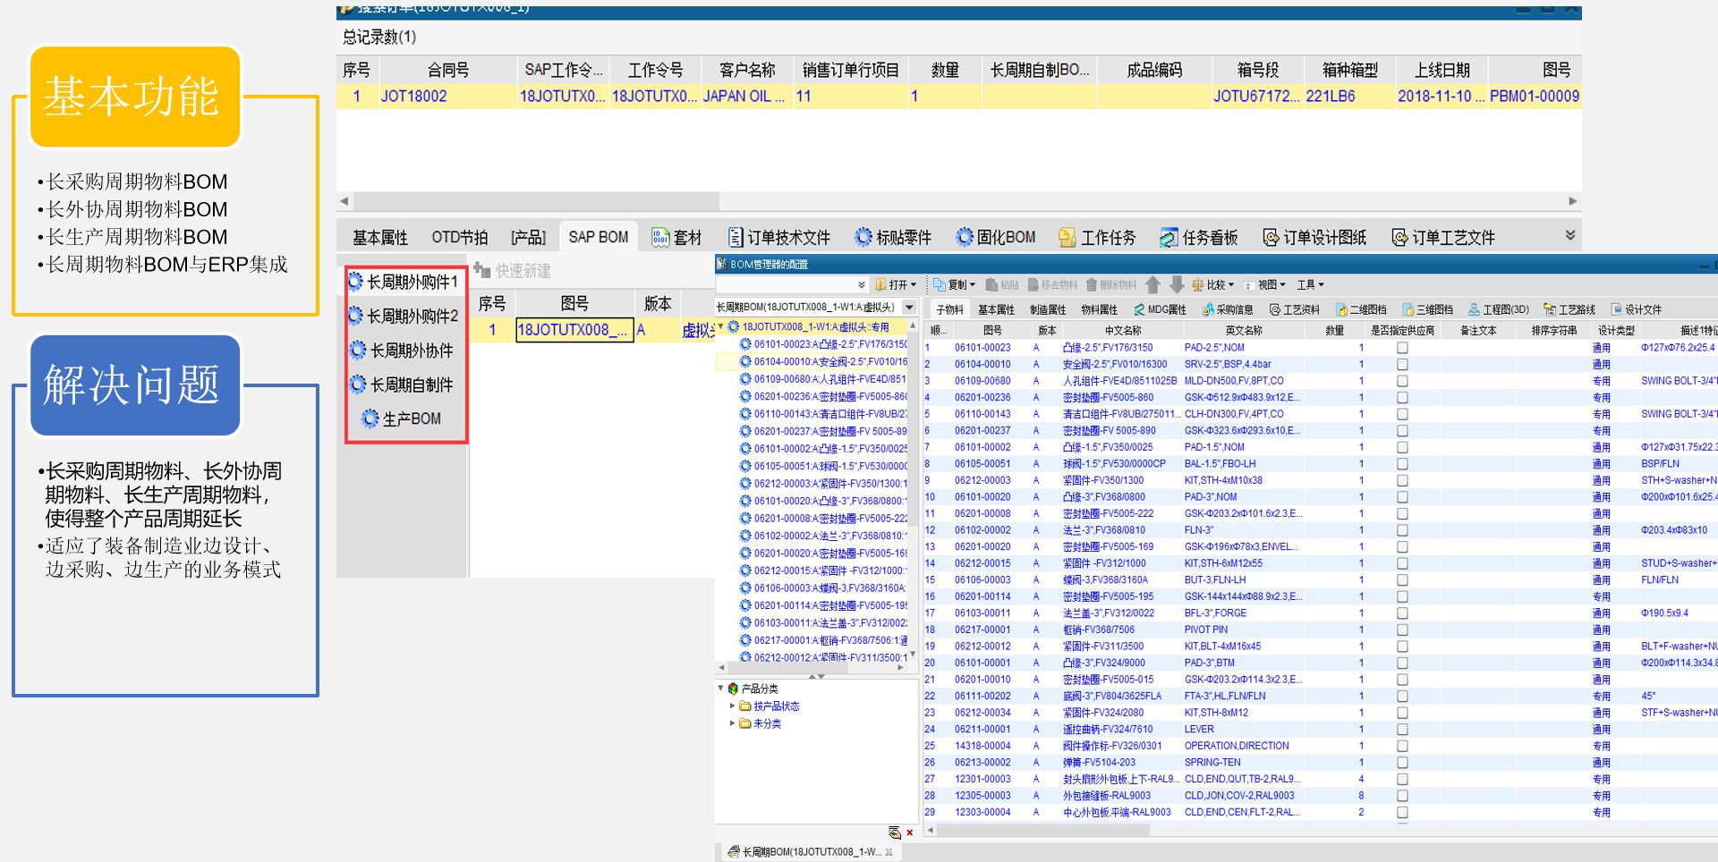Select 长周期外购件1 gear item
This screenshot has width=1718, height=862.
pos(404,282)
